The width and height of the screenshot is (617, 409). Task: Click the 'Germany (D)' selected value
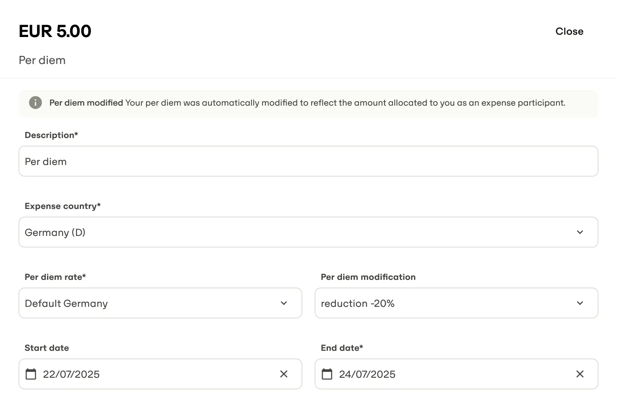(x=55, y=232)
